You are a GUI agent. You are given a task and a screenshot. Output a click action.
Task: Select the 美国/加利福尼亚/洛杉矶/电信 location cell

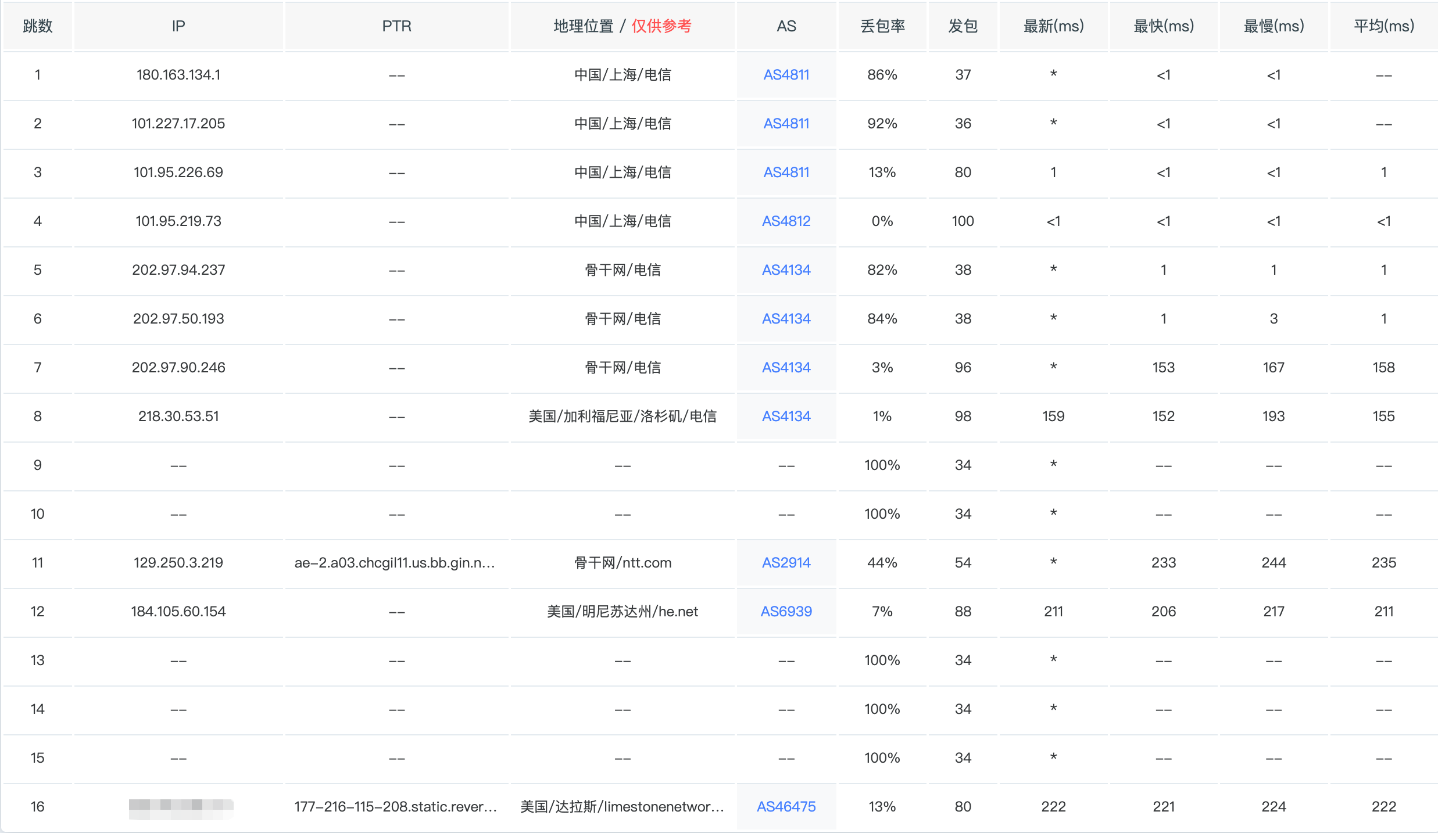[x=622, y=416]
